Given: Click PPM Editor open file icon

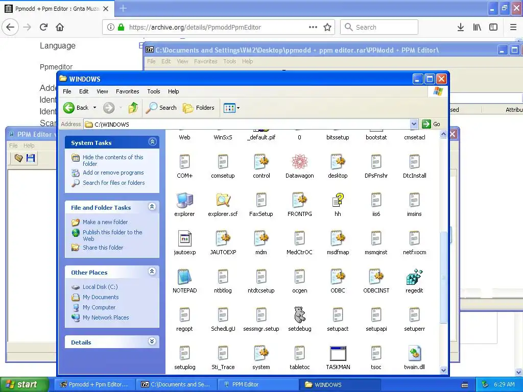Looking at the screenshot, I should coord(18,158).
